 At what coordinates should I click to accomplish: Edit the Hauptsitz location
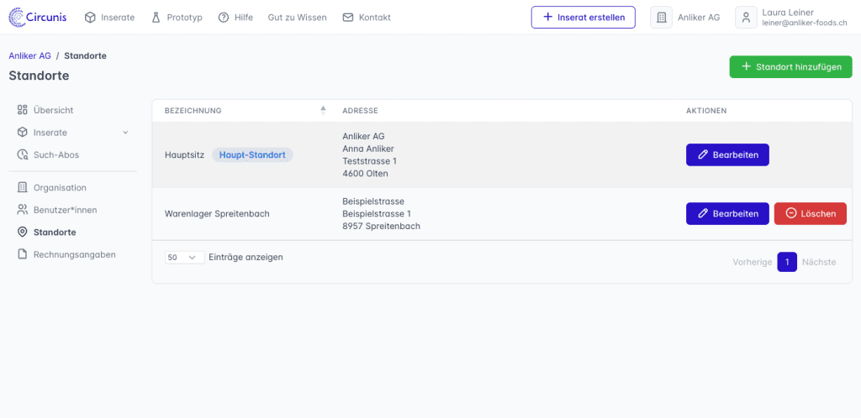tap(727, 155)
